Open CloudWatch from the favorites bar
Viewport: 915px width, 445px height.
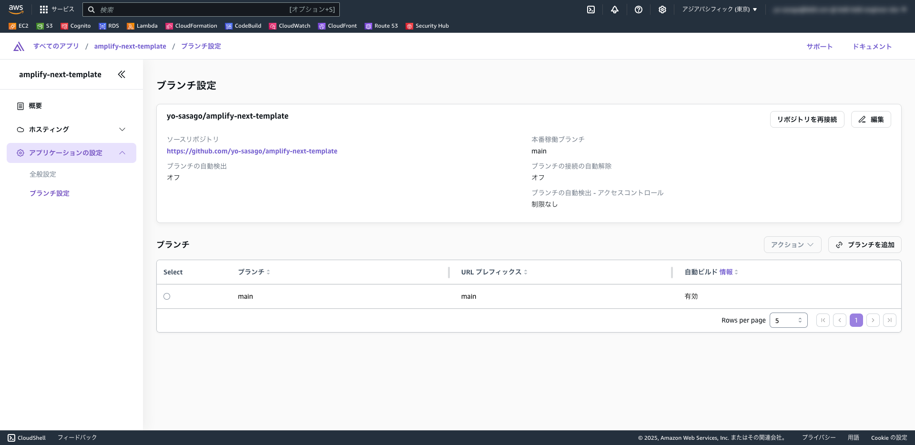(290, 26)
